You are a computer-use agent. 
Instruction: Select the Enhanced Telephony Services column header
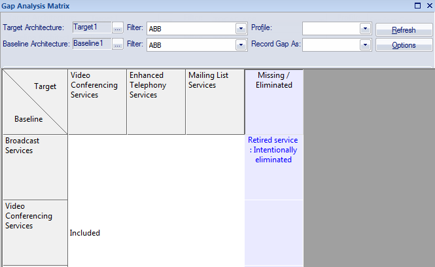tap(156, 101)
